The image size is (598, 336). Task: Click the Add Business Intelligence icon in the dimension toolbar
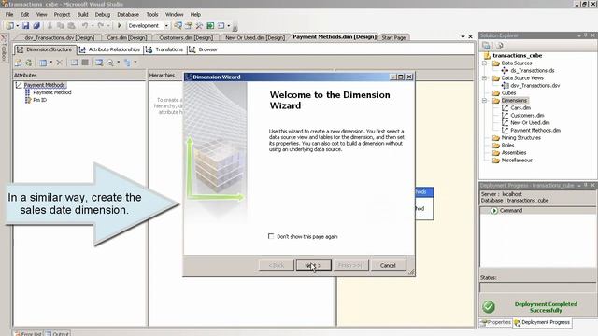coord(18,63)
